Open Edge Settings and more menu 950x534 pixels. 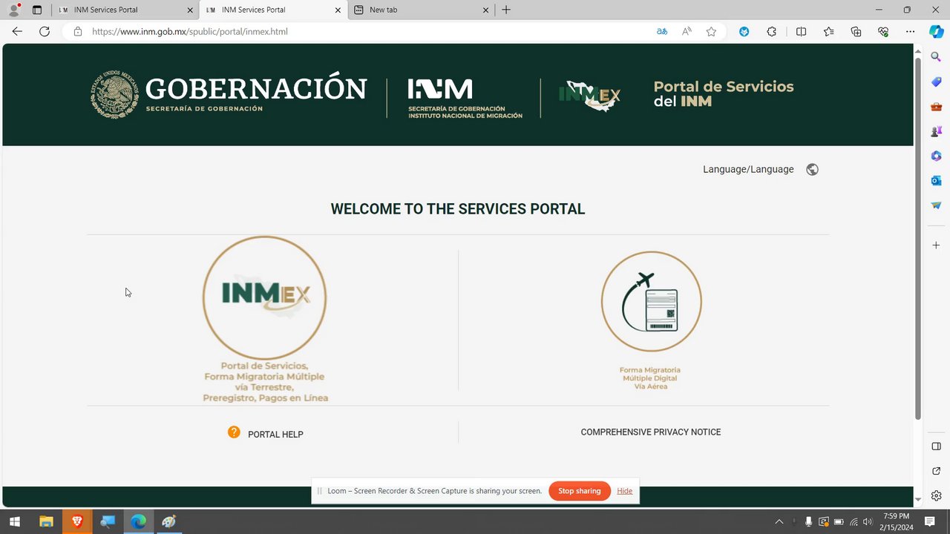tap(911, 31)
